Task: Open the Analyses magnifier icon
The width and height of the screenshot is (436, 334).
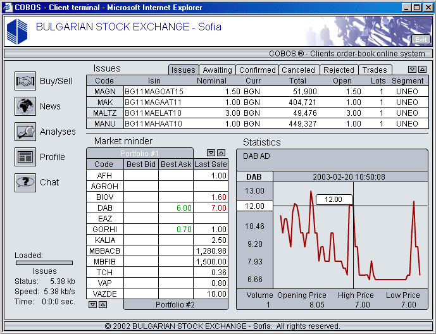Action: (25, 132)
